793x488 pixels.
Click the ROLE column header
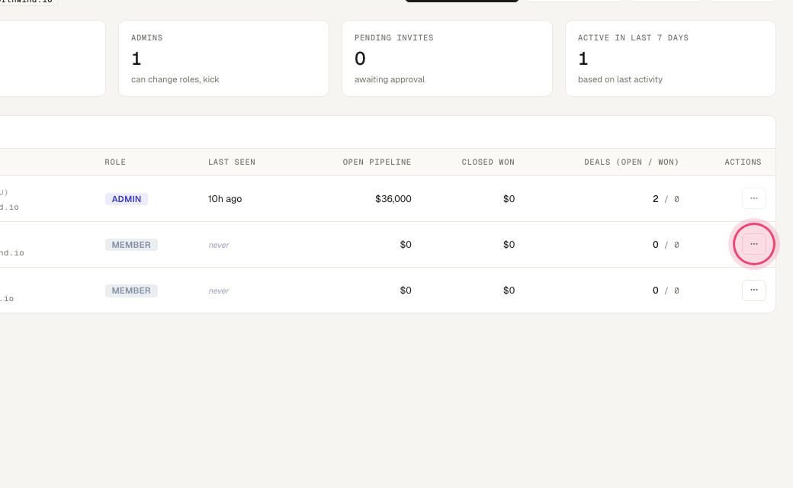click(x=115, y=162)
